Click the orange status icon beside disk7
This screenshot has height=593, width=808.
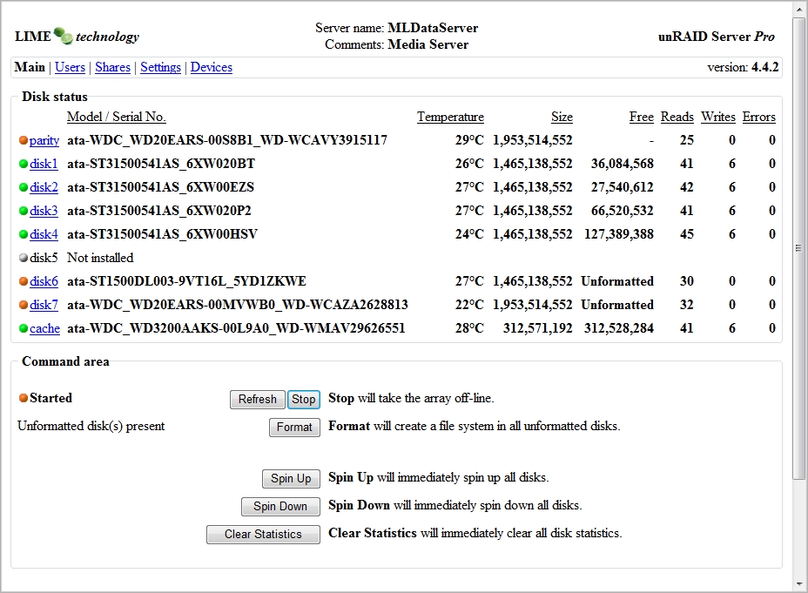(24, 305)
